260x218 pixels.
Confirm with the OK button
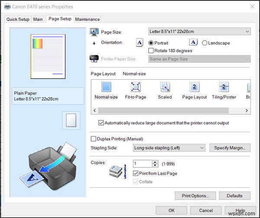tap(172, 210)
